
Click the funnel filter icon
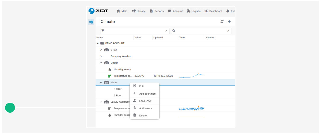click(x=103, y=31)
